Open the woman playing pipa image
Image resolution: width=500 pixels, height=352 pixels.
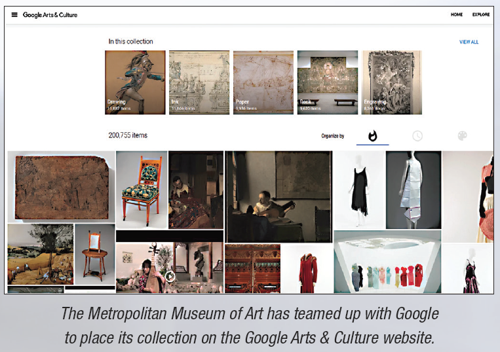pyautogui.click(x=170, y=268)
